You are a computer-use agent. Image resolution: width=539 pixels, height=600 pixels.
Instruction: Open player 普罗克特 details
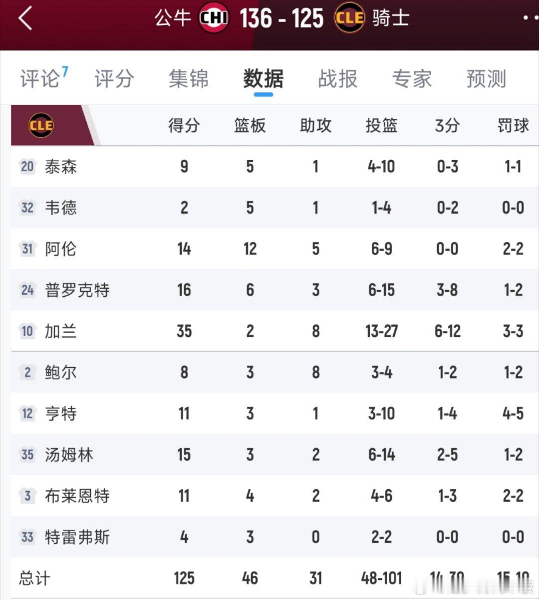pyautogui.click(x=77, y=290)
